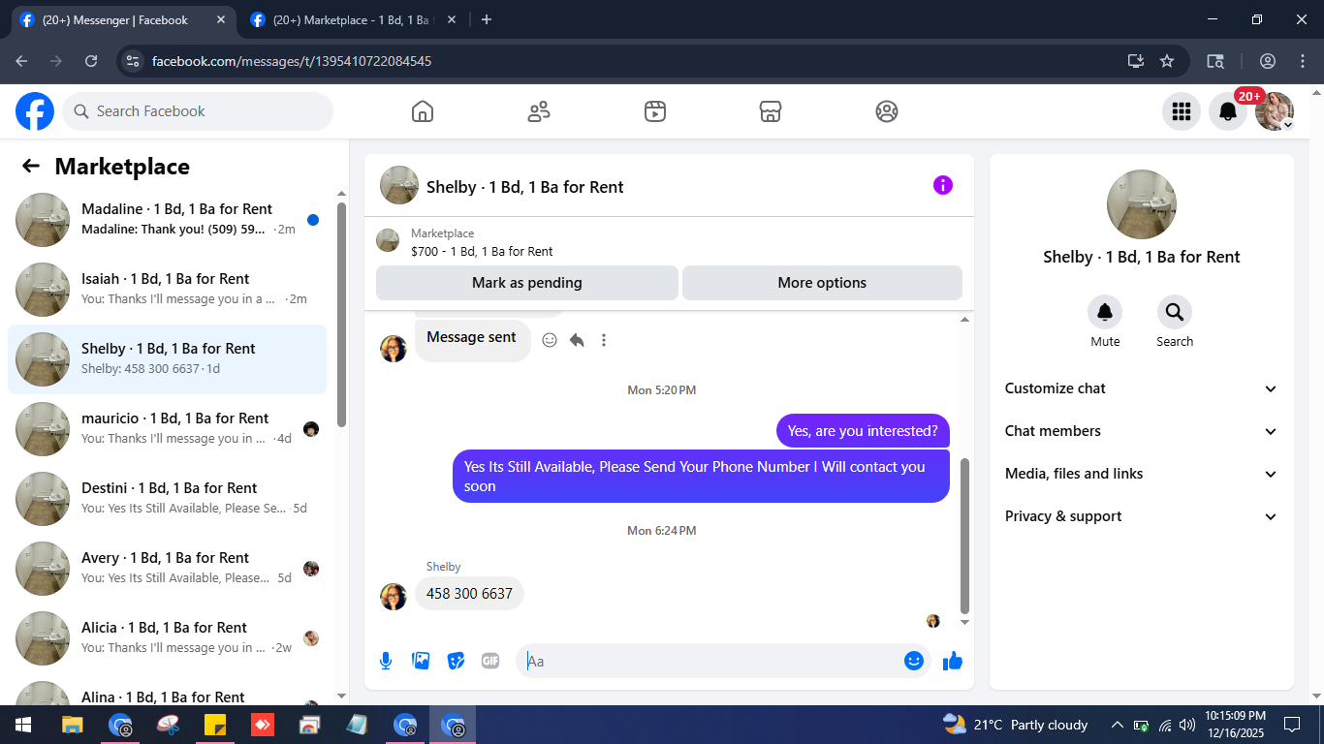The height and width of the screenshot is (744, 1324).
Task: Open Alicia 1 Bd, 1 Ba conversation
Action: 167,638
